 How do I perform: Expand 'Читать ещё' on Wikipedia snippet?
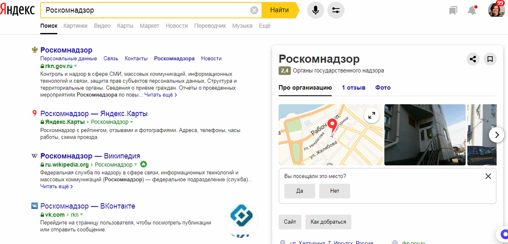[56, 186]
